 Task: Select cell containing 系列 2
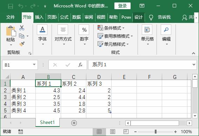tap(73, 84)
